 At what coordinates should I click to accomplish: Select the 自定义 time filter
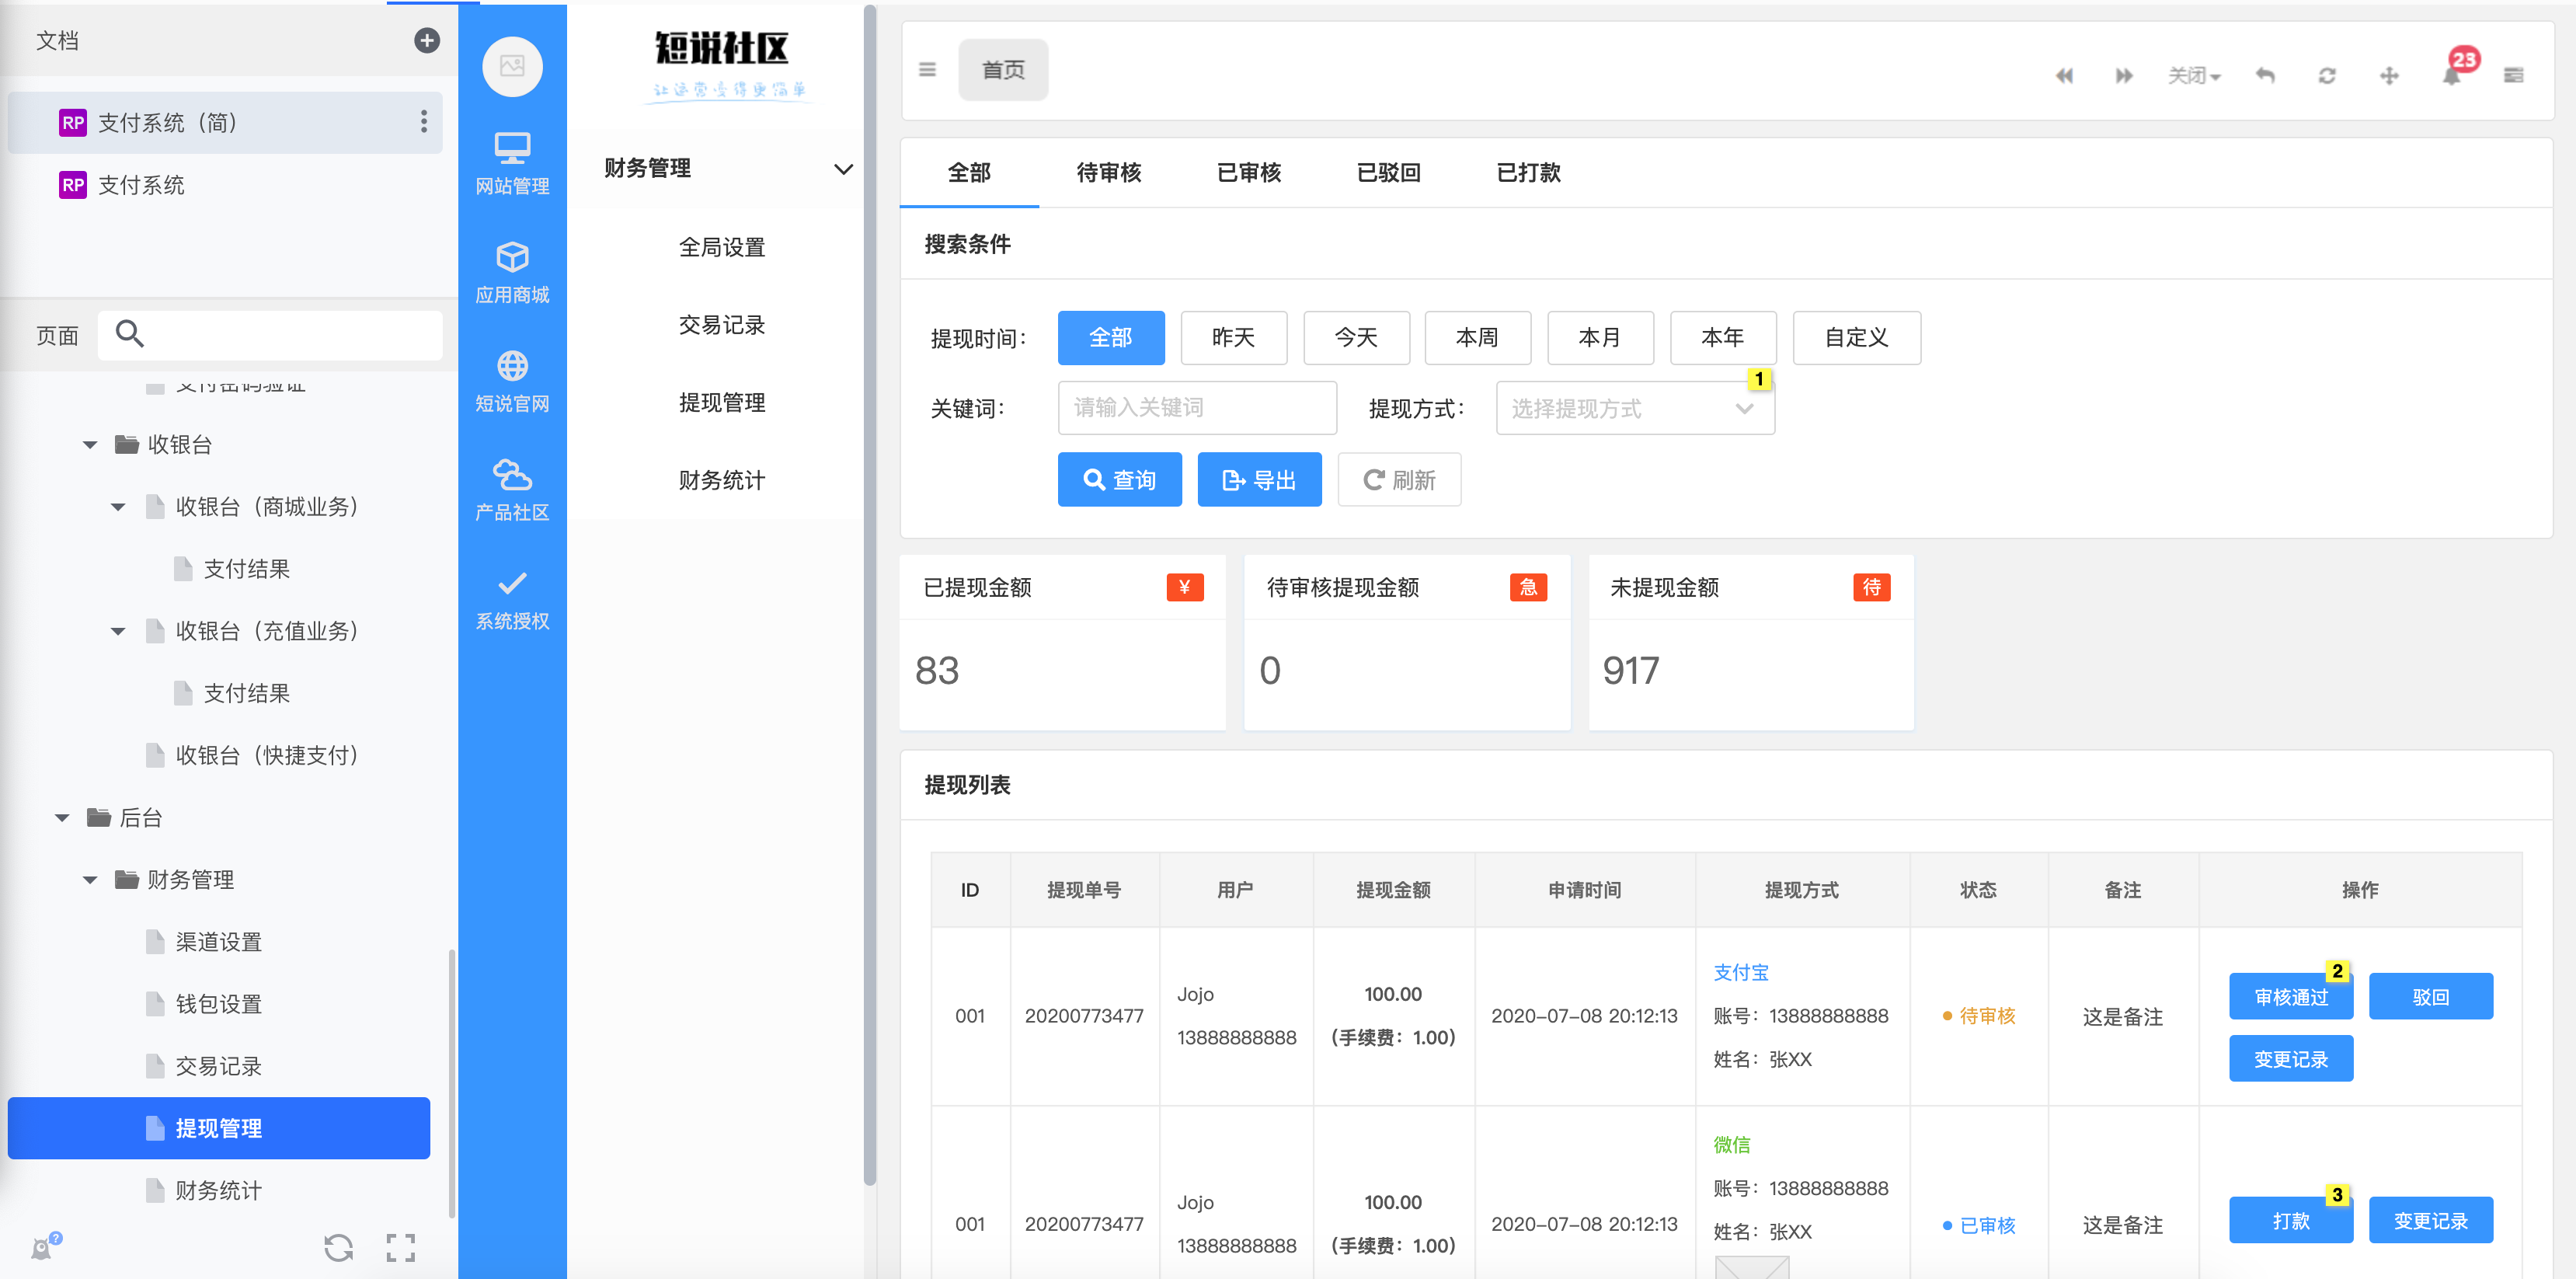(x=1857, y=337)
